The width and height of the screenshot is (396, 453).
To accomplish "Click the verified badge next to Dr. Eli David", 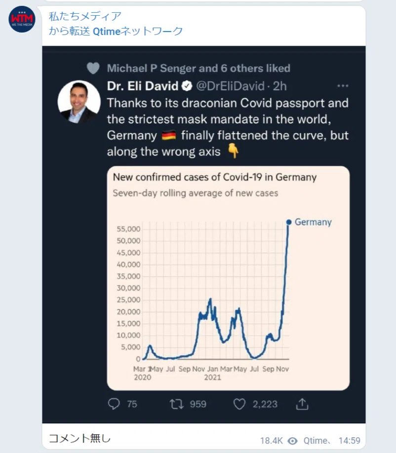I will point(187,86).
